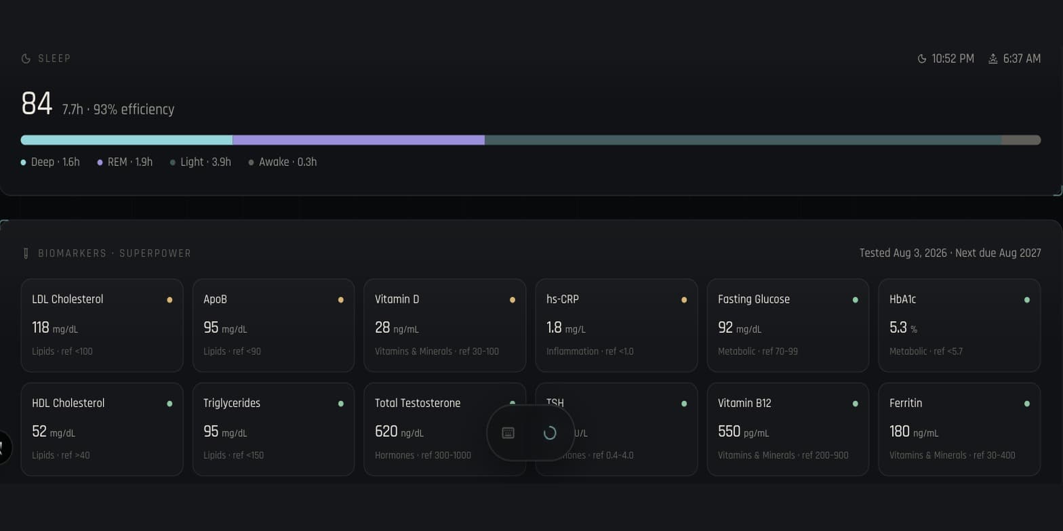Click the 'Light · 3.9h' legend entry

coord(201,163)
